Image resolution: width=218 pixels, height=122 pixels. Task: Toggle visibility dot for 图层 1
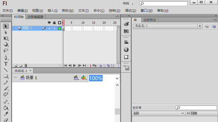(49, 28)
